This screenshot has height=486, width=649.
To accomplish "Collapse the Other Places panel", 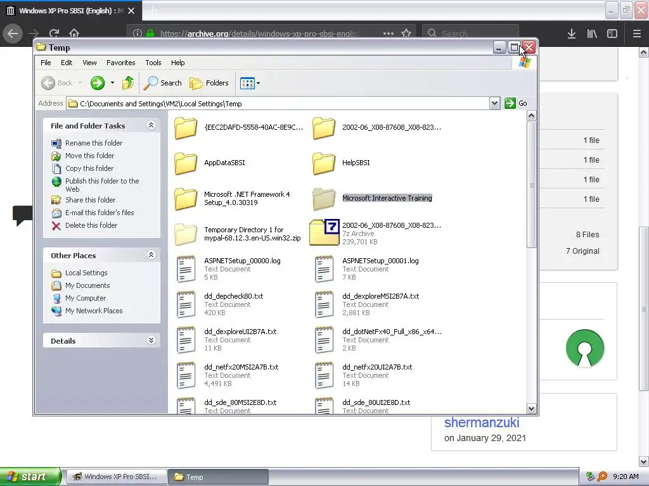I will pyautogui.click(x=151, y=255).
